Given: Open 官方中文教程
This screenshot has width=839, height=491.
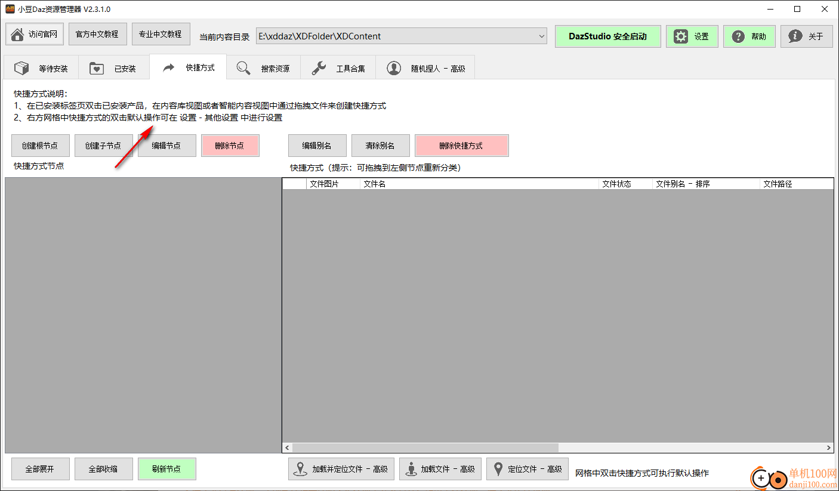Looking at the screenshot, I should pos(98,34).
